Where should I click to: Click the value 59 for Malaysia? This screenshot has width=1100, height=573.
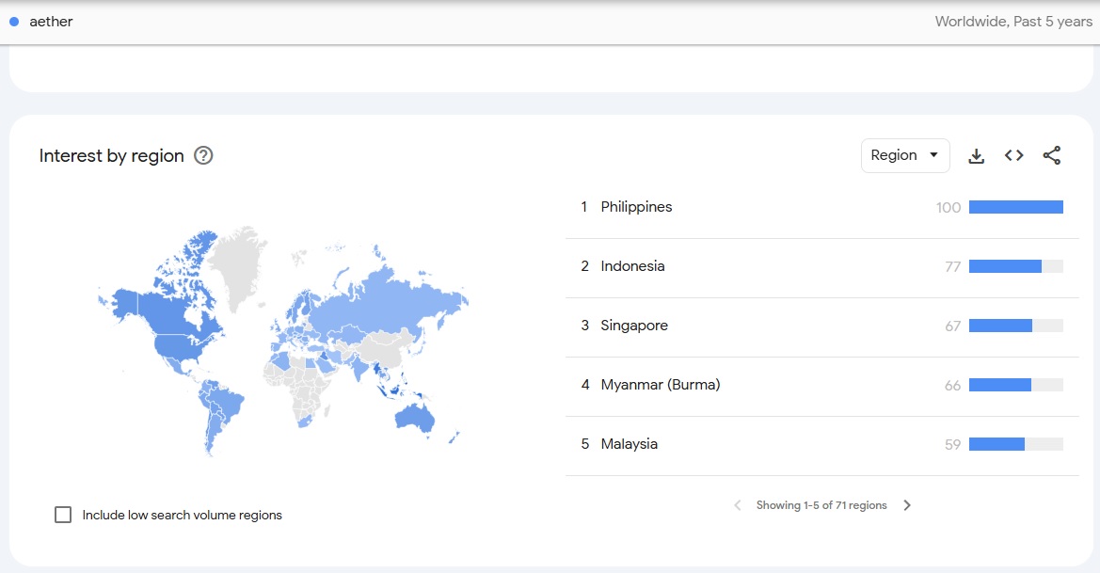tap(952, 445)
